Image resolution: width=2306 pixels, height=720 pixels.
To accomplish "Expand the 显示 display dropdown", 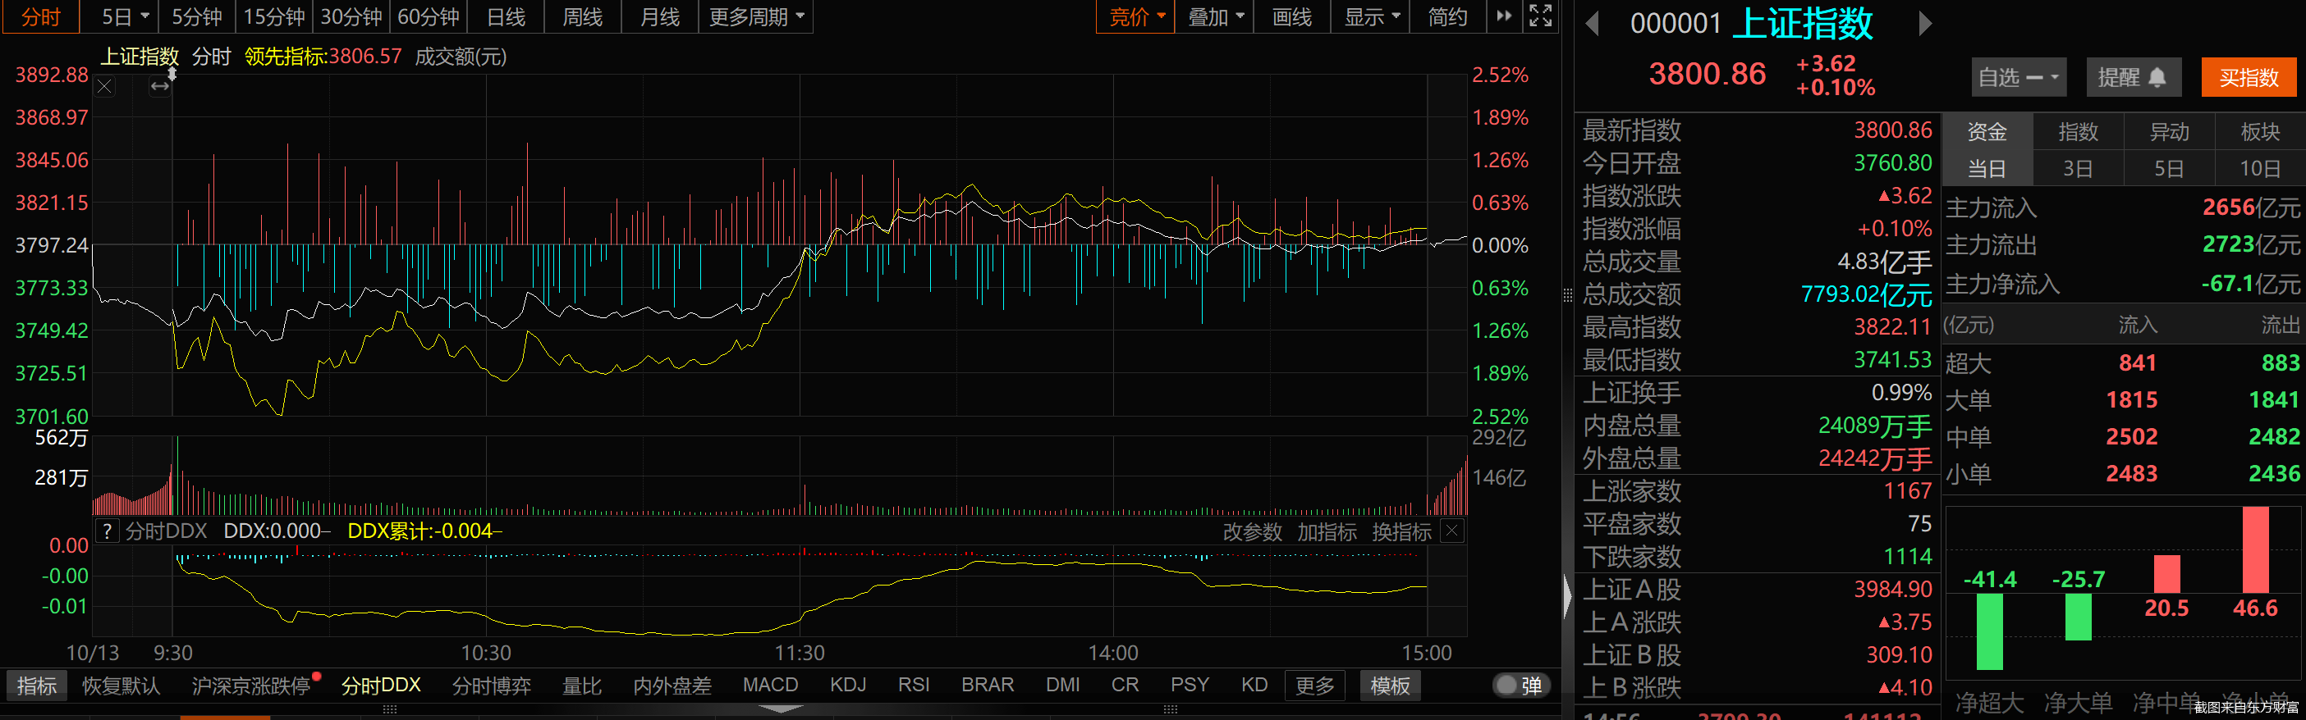I will point(1372,17).
